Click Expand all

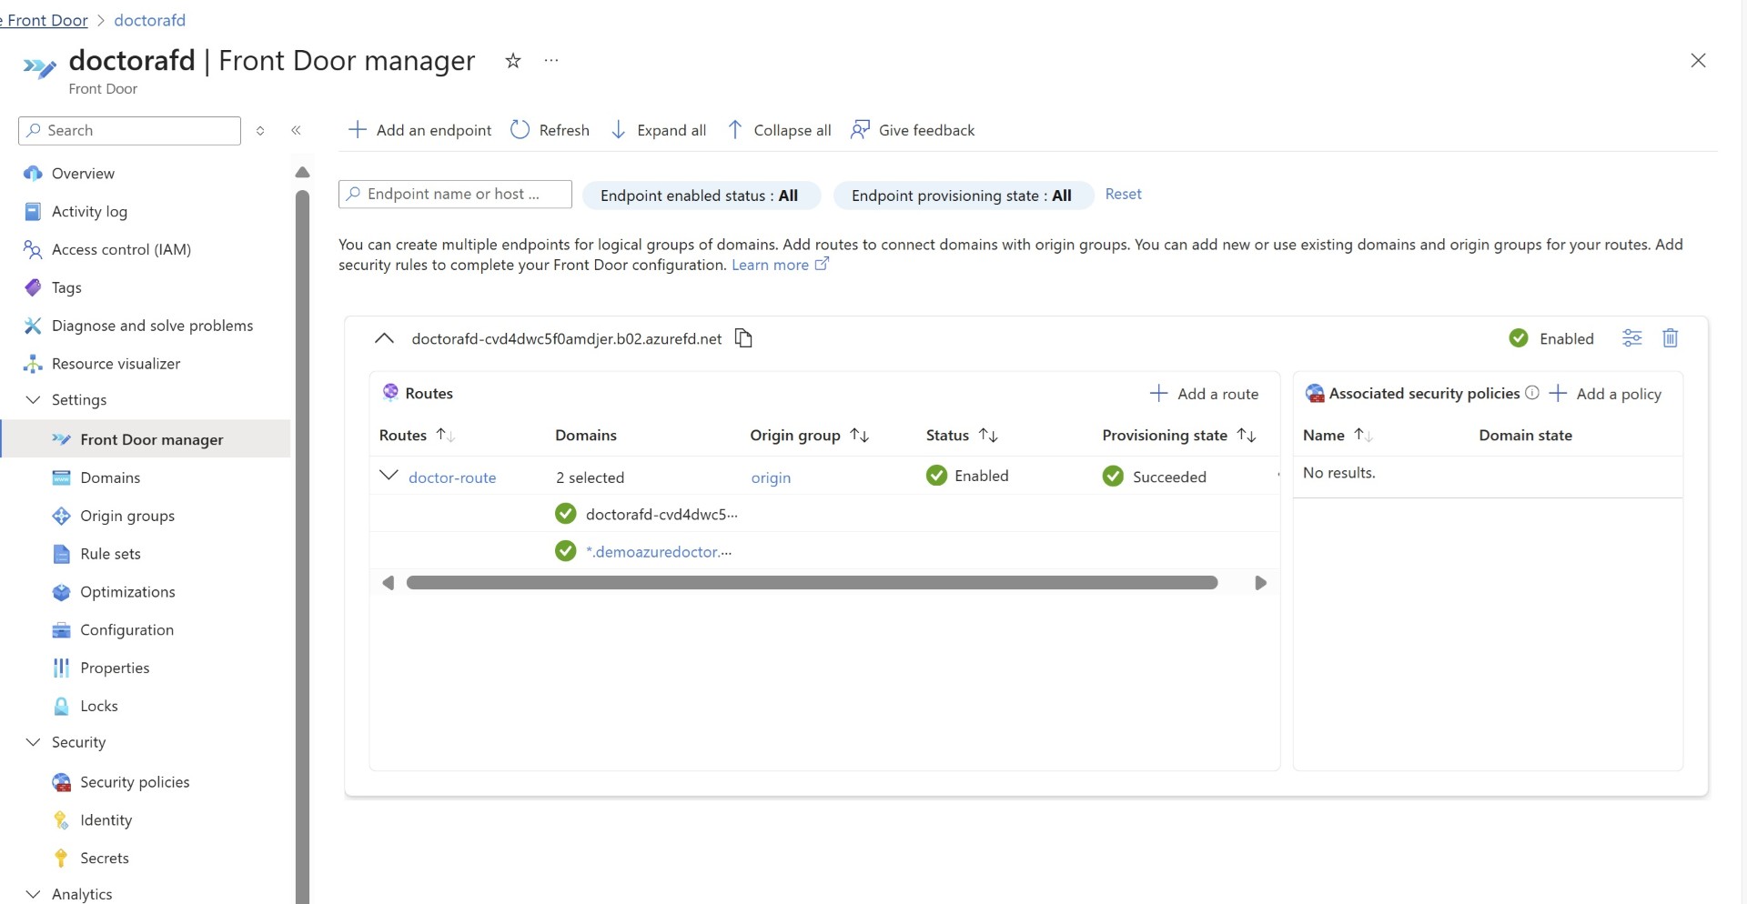(658, 130)
